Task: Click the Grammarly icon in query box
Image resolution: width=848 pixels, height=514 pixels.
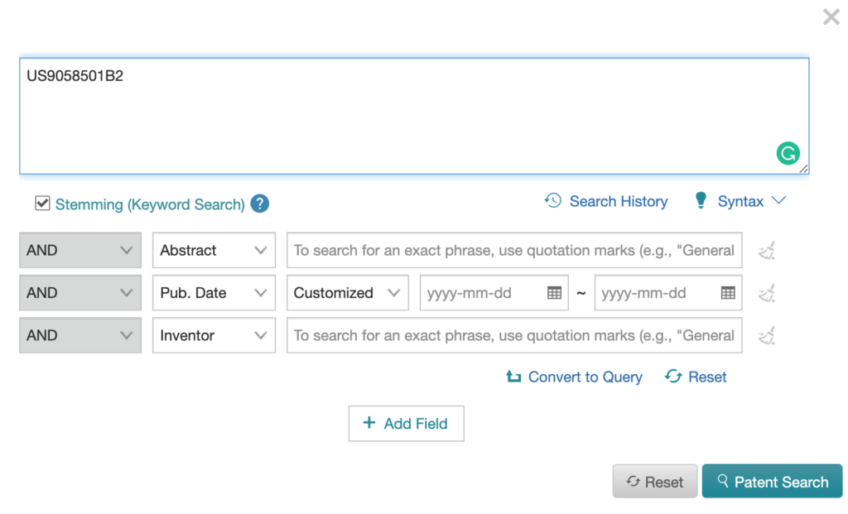Action: 788,153
